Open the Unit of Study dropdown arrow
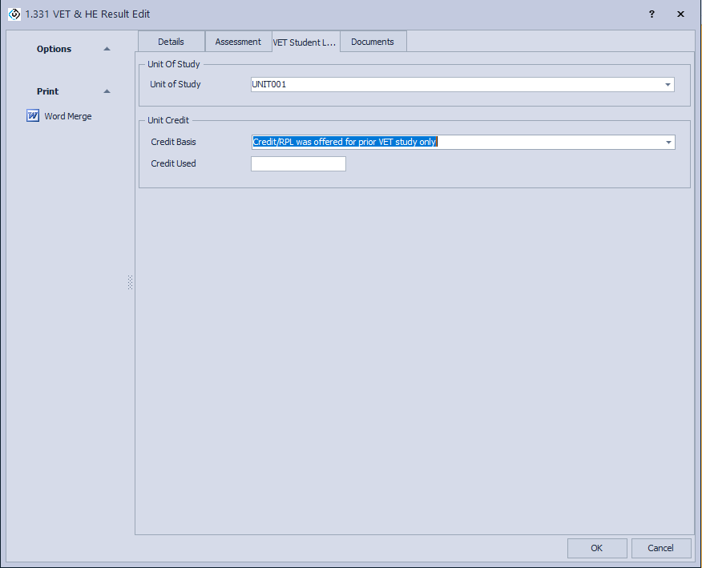This screenshot has width=702, height=568. point(667,84)
